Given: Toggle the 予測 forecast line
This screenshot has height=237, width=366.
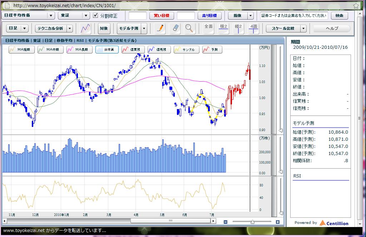Looking at the screenshot, I should pos(212,50).
